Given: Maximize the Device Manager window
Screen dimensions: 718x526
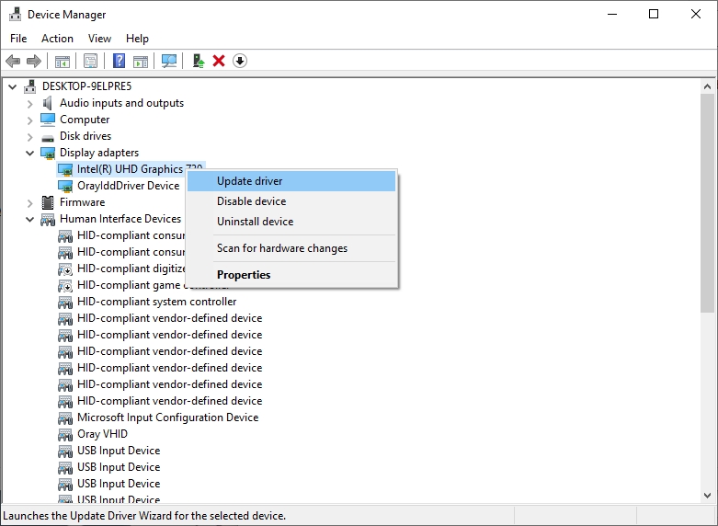Looking at the screenshot, I should click(654, 14).
